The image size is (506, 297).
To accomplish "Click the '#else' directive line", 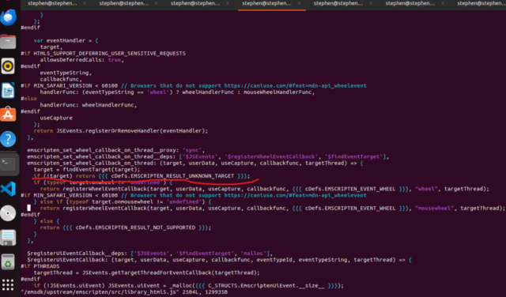I will (28, 99).
